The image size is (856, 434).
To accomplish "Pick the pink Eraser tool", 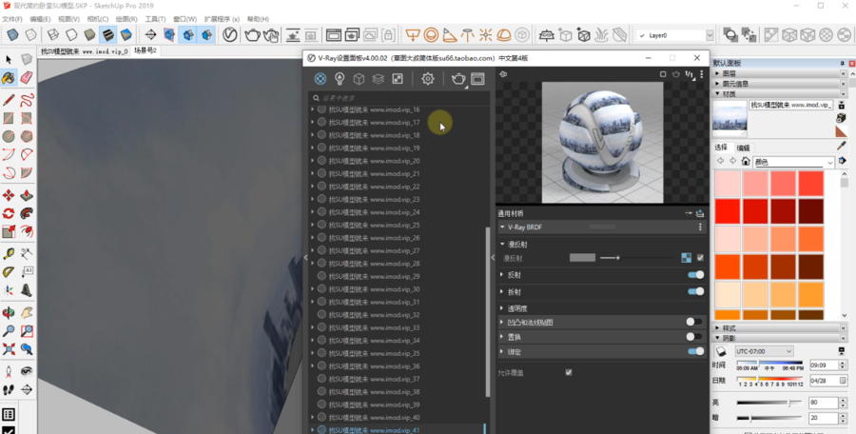I will (x=27, y=78).
